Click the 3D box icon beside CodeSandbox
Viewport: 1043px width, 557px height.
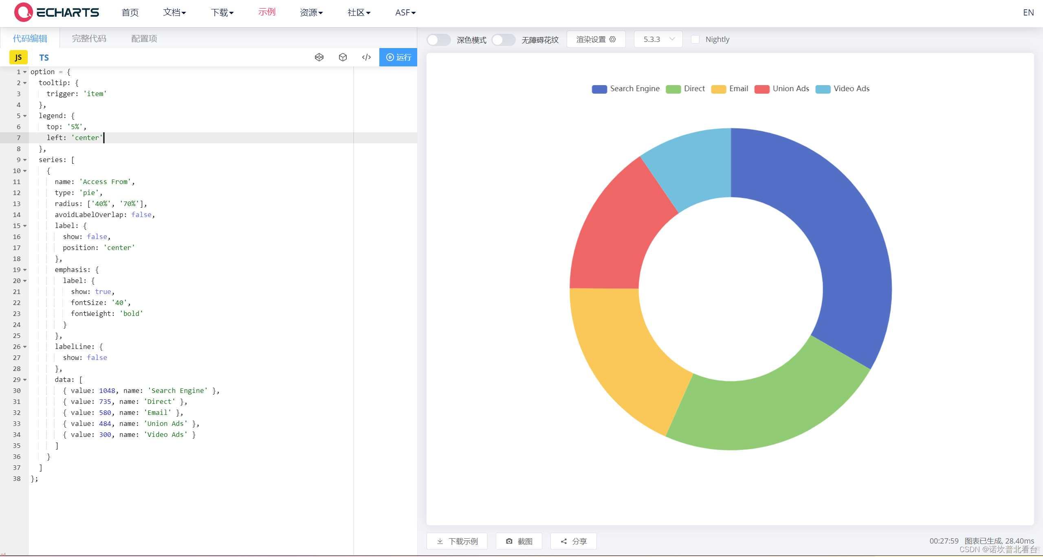[x=343, y=57]
